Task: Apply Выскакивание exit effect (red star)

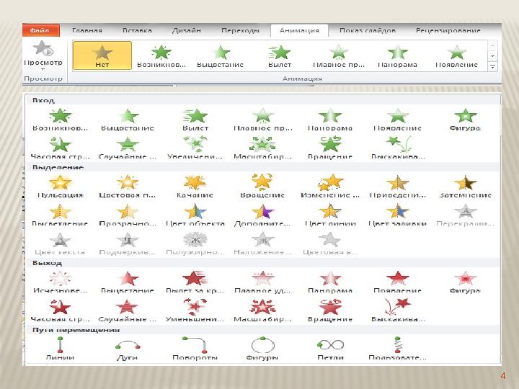Action: [x=398, y=311]
